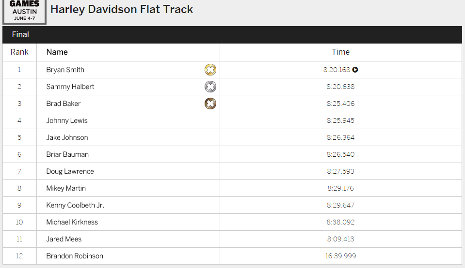
Task: Click the name Brad Baker
Action: 64,104
